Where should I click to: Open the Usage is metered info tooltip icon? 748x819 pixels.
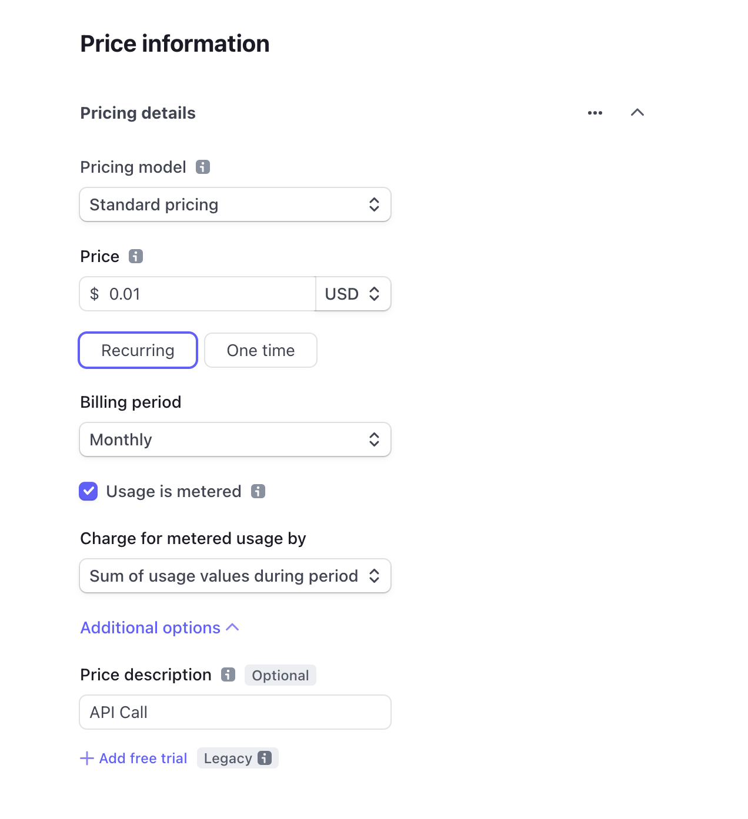[x=259, y=491]
